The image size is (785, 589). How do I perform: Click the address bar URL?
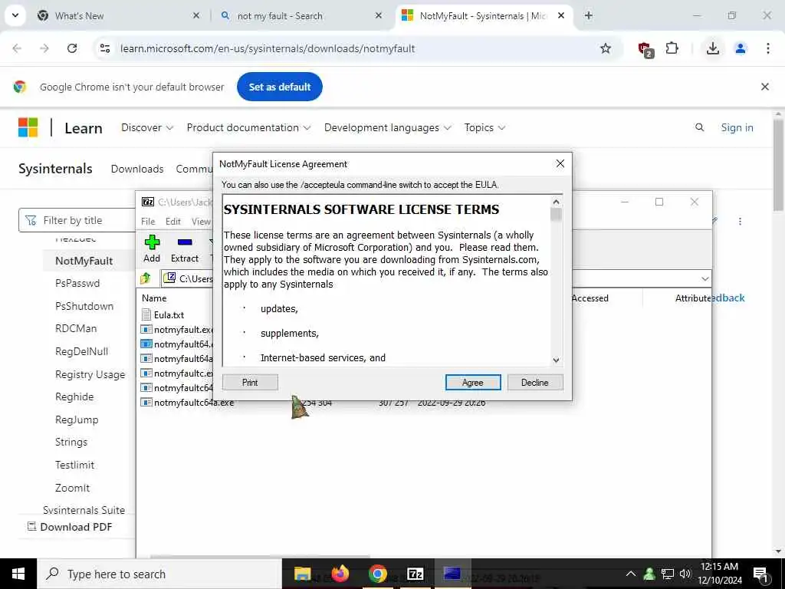pos(268,48)
